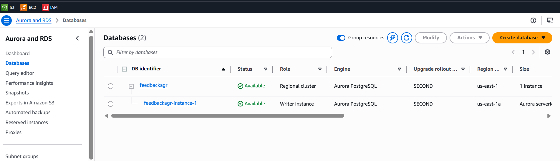This screenshot has width=560, height=161.
Task: Select the feedbackagr-instance-1 radio button
Action: coord(110,104)
